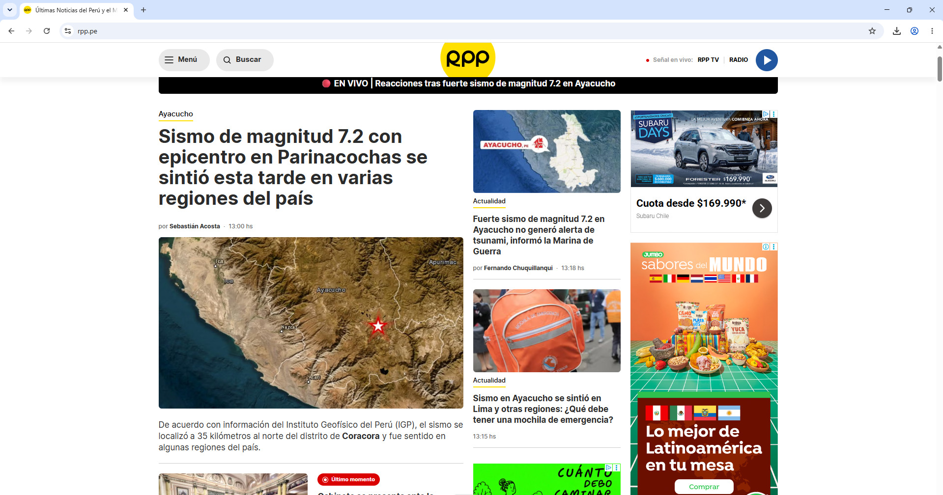Open a new browser tab

[143, 10]
